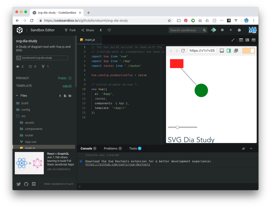
Task: Click the console input prompt
Action: (x=168, y=187)
